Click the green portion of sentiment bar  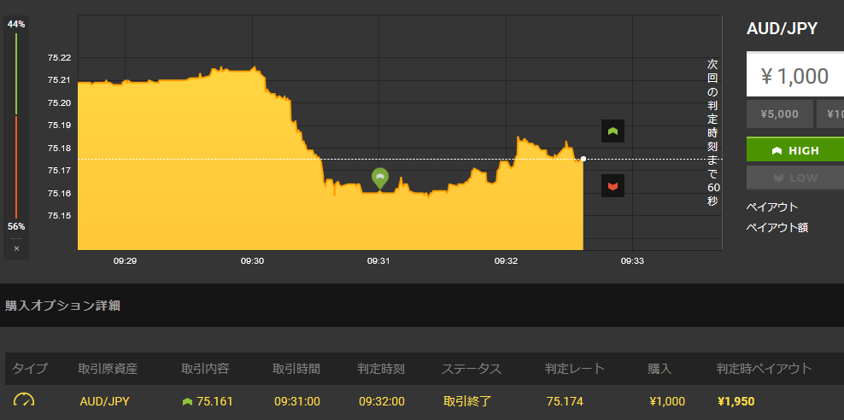(16, 74)
